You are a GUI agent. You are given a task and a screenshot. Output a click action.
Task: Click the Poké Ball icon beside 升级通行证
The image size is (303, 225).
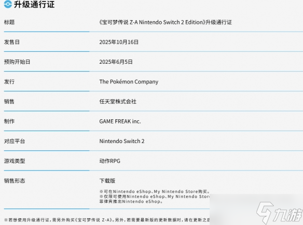8,4
